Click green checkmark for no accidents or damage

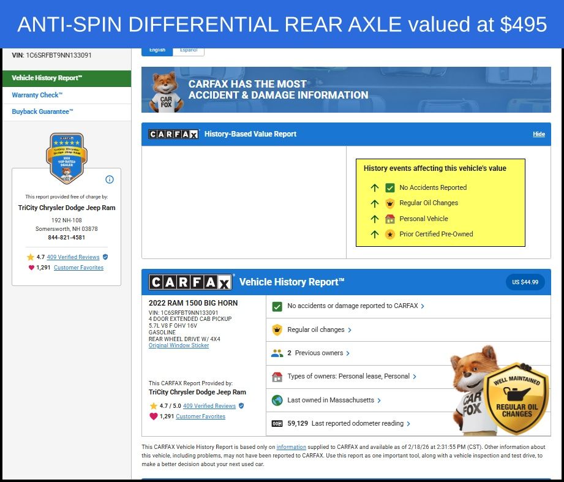[277, 306]
